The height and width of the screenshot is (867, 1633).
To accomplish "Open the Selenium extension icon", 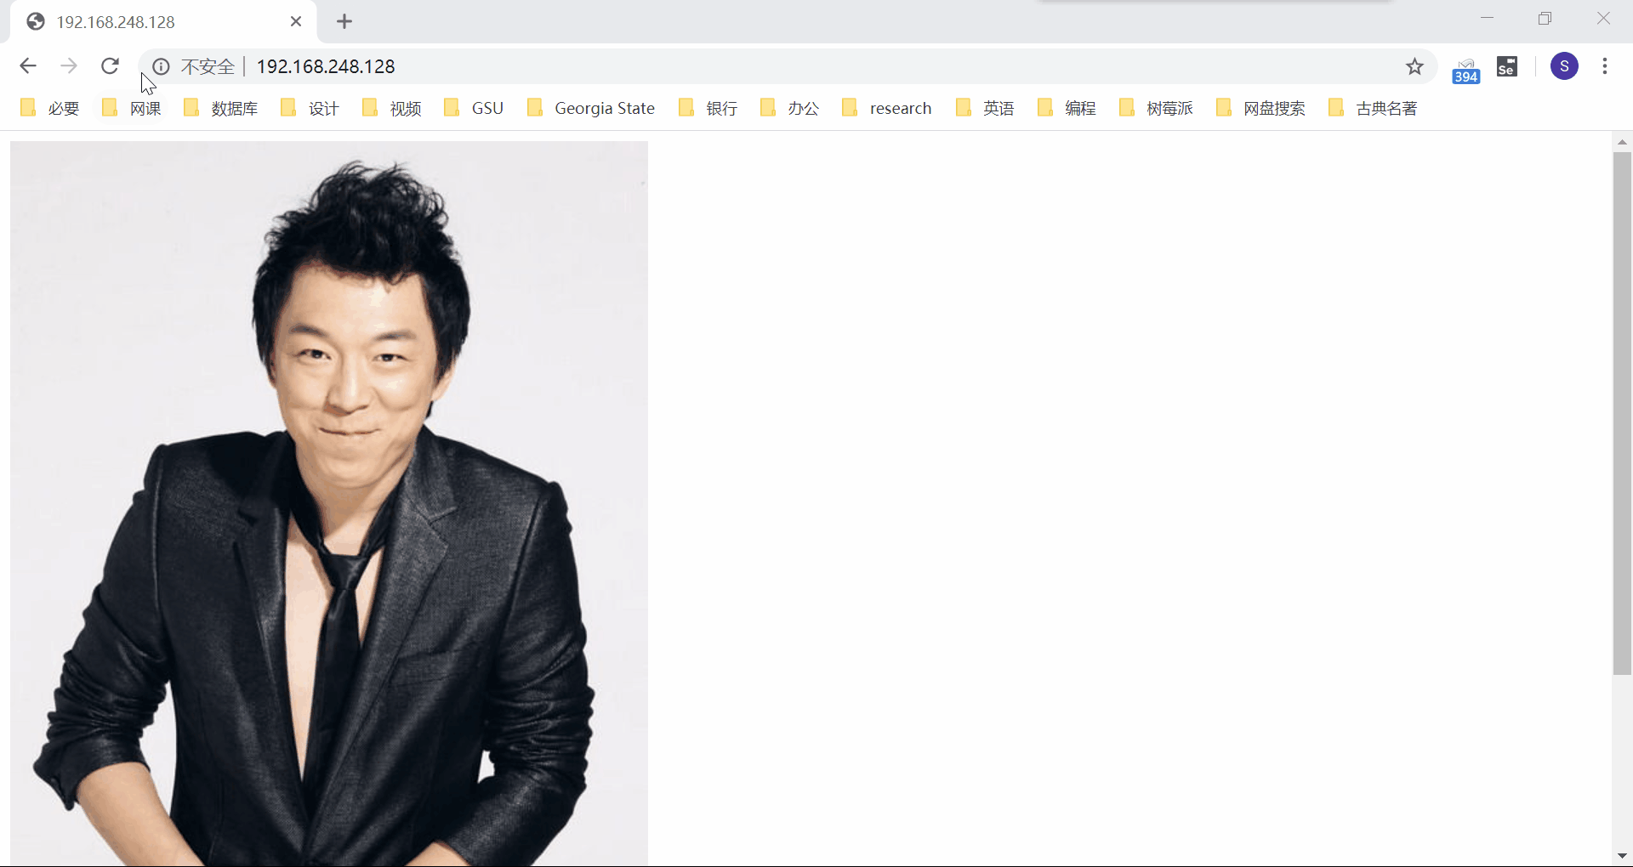I will coord(1507,66).
